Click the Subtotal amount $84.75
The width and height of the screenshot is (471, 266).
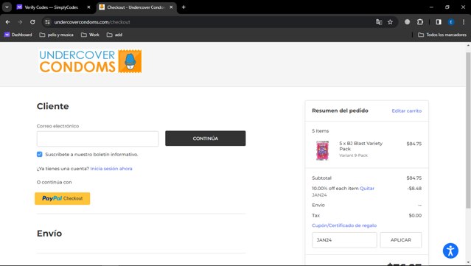414,178
